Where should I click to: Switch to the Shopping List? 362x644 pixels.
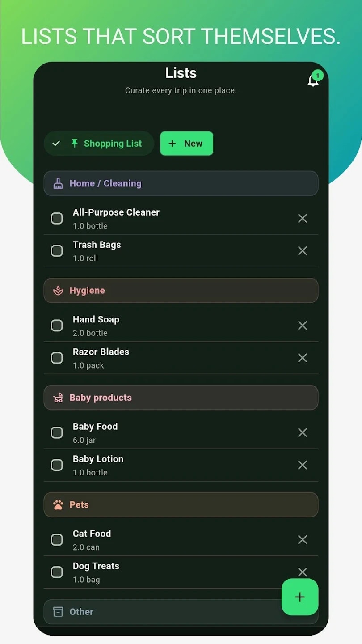[x=112, y=143]
